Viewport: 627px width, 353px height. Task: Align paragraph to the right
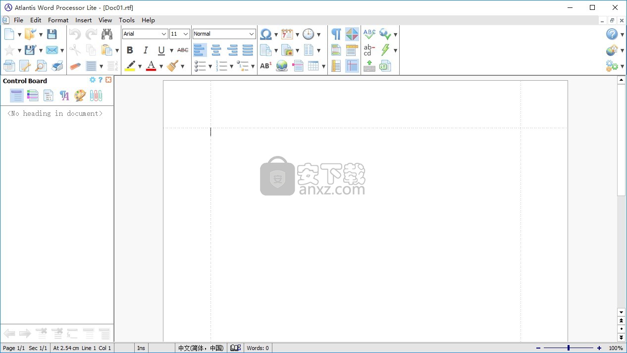(x=232, y=50)
